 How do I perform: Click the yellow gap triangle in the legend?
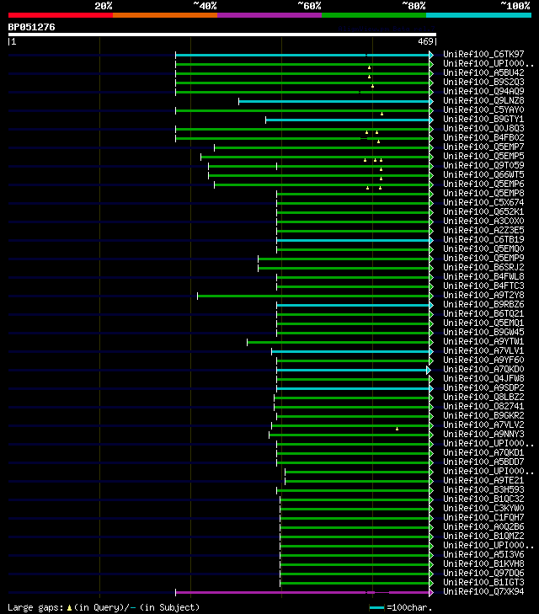[69, 608]
